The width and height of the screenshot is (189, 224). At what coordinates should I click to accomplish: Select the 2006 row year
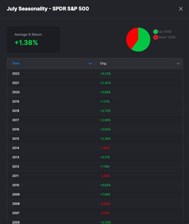coord(16,222)
